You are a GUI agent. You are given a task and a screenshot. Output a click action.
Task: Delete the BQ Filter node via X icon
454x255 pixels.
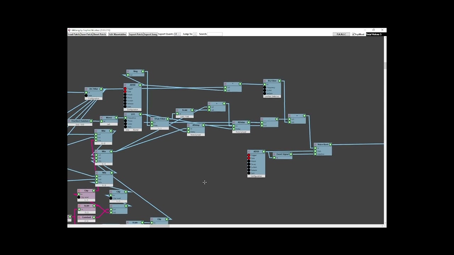pyautogui.click(x=265, y=81)
